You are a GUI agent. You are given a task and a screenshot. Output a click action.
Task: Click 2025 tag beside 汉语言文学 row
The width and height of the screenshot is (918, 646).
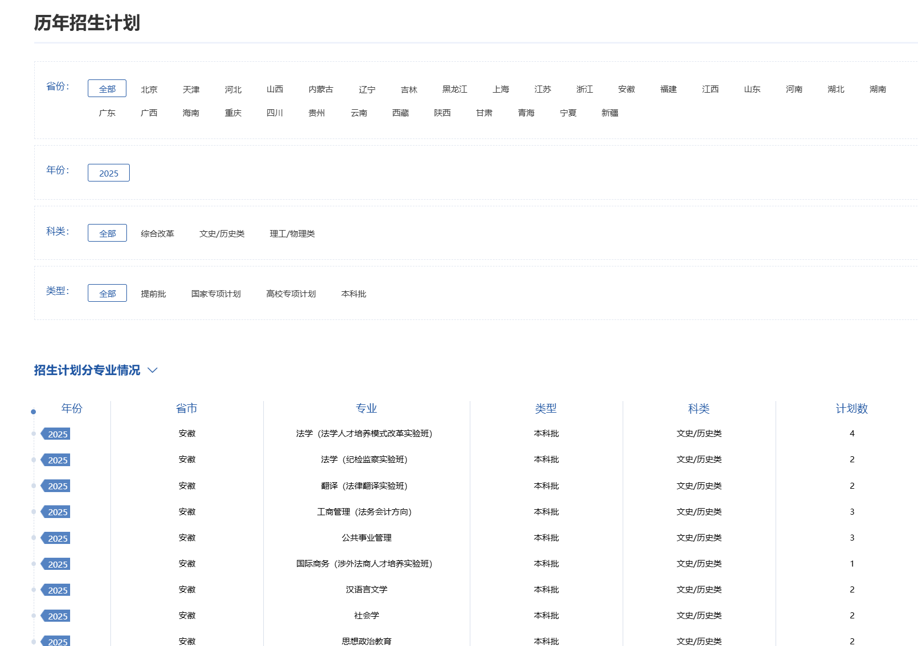coord(57,590)
